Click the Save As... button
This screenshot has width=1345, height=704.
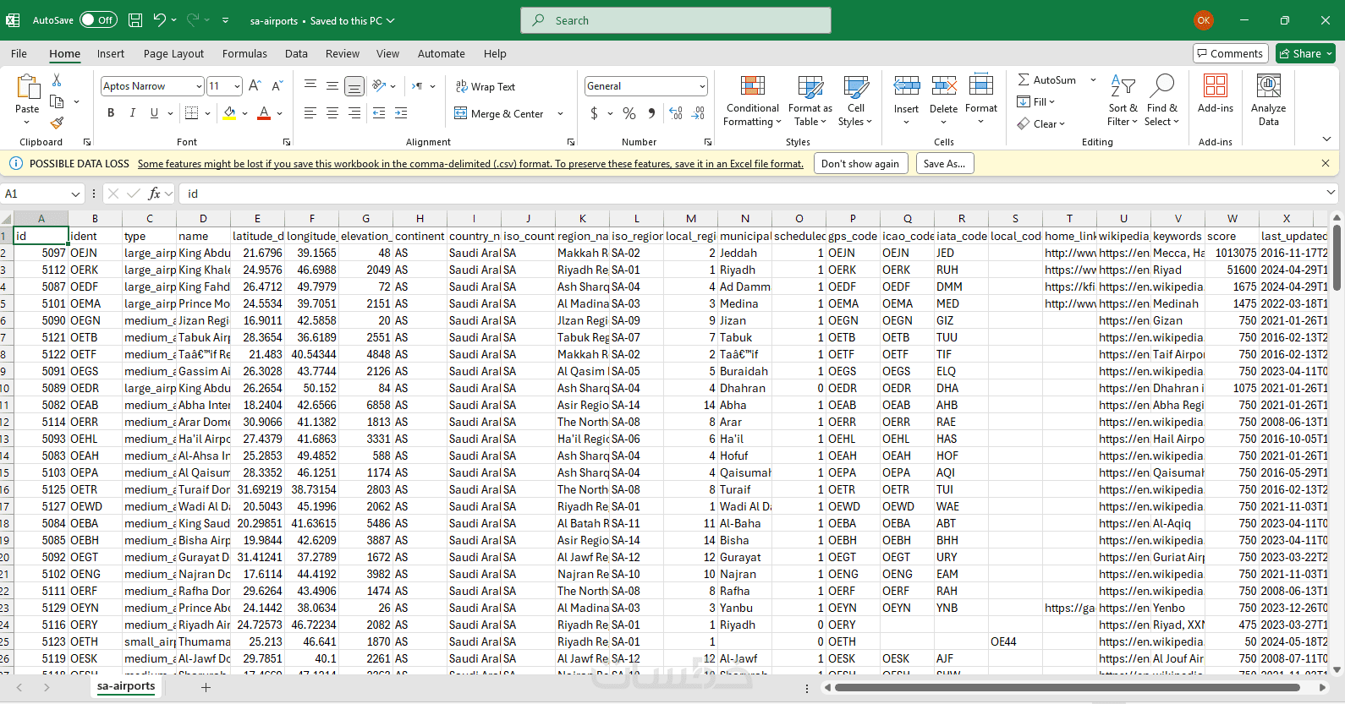[944, 163]
